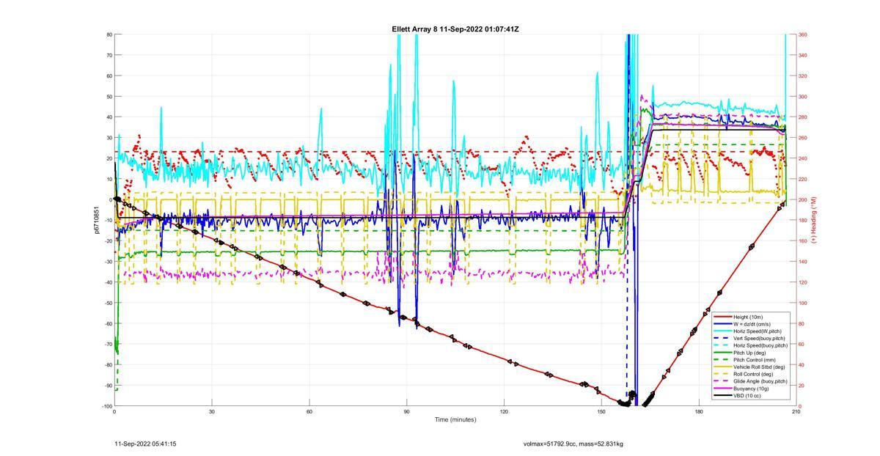Click the left y-axis tick label '-100'
Viewport: 880px width, 456px height.
click(107, 406)
